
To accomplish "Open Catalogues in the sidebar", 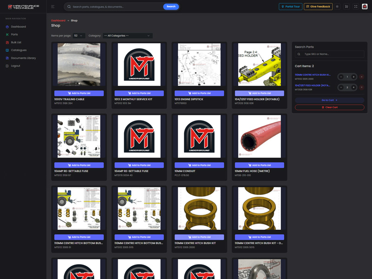I will (x=19, y=50).
